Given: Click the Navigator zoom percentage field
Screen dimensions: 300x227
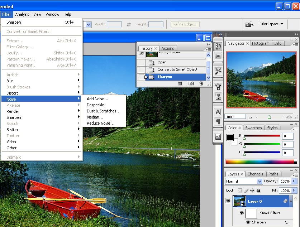Looking at the screenshot, I should click(x=235, y=117).
